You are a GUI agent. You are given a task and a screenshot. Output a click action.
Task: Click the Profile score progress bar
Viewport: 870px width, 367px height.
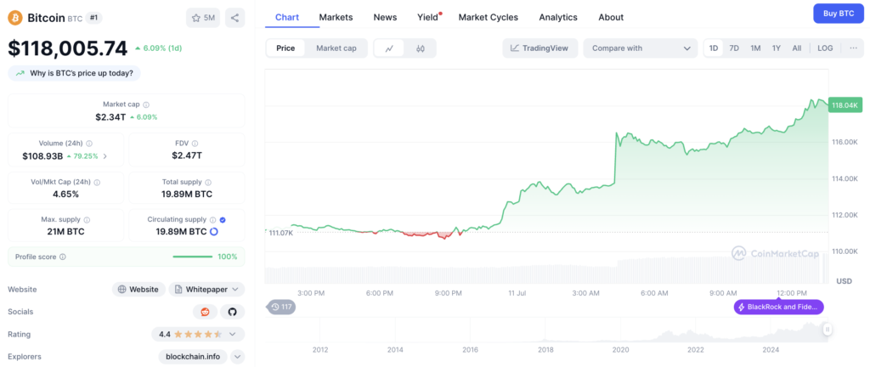click(193, 257)
